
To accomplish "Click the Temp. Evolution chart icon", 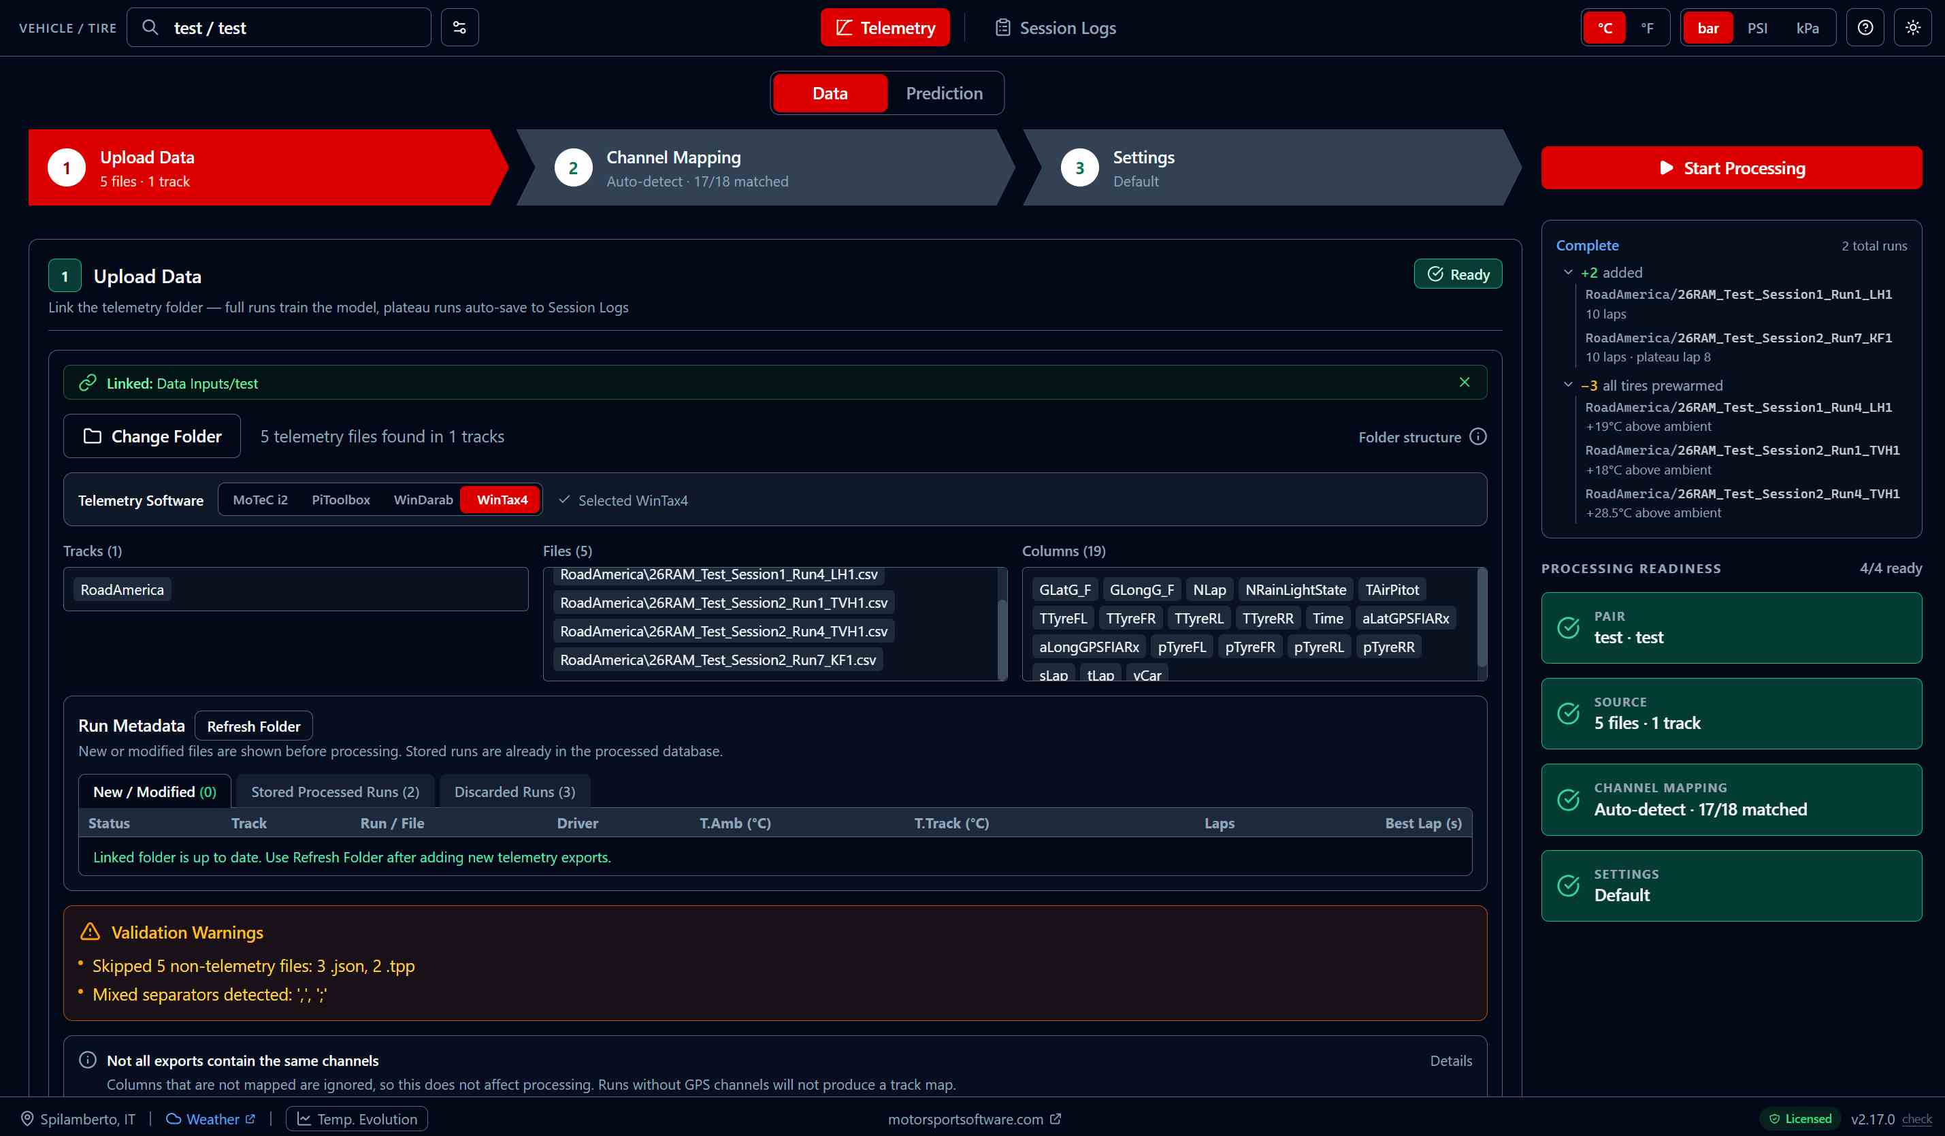I will (x=304, y=1118).
